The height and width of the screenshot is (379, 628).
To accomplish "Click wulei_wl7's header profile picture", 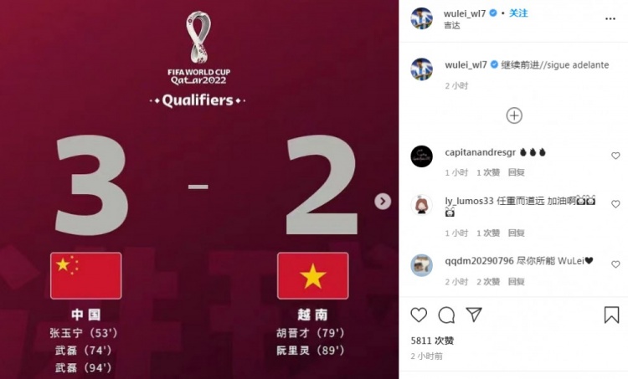I will pyautogui.click(x=422, y=18).
